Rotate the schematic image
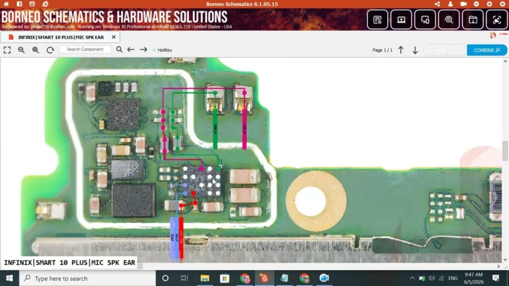The image size is (509, 286). coord(50,50)
